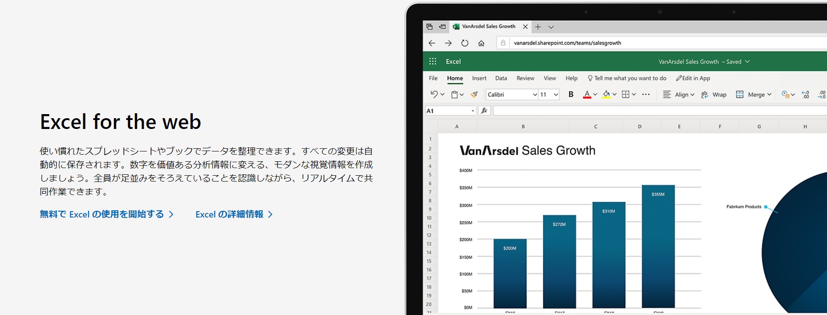Select the Format Painter brush
Viewport: 827px width, 315px height.
click(x=474, y=94)
